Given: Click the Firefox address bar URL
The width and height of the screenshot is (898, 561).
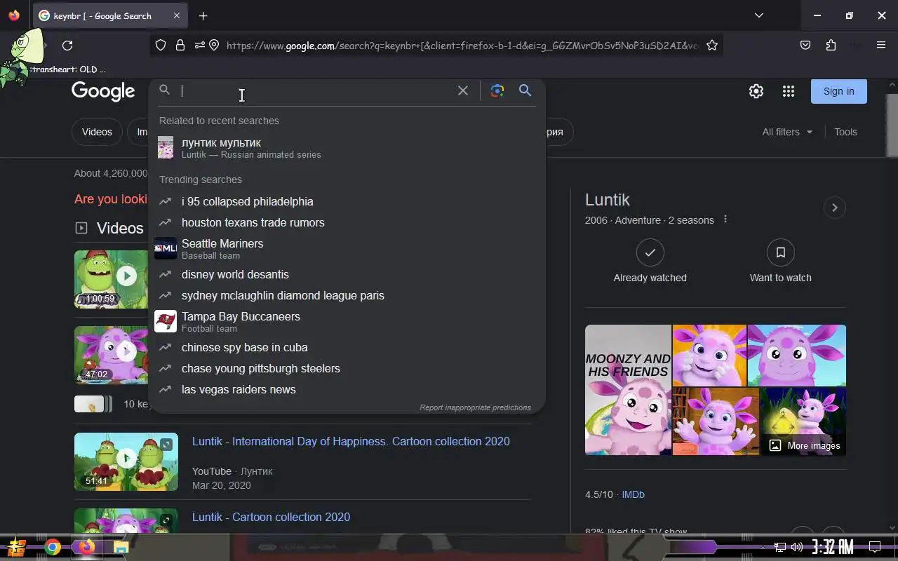Looking at the screenshot, I should pyautogui.click(x=462, y=46).
